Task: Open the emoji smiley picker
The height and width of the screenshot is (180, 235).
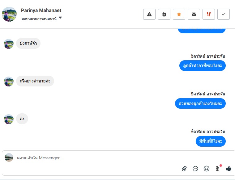Action: (x=207, y=169)
